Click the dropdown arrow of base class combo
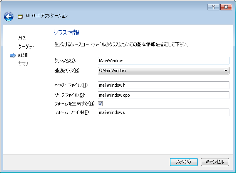Viewport: 236px width, 173px height. (x=226, y=71)
